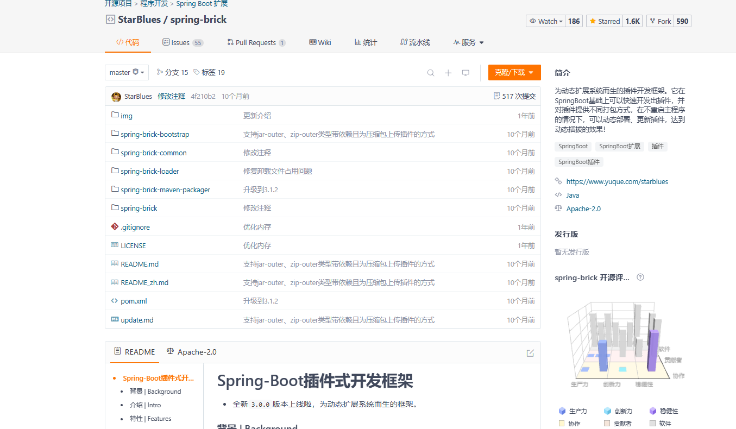
Task: Click the spring-brick-loader folder icon
Action: (x=115, y=171)
